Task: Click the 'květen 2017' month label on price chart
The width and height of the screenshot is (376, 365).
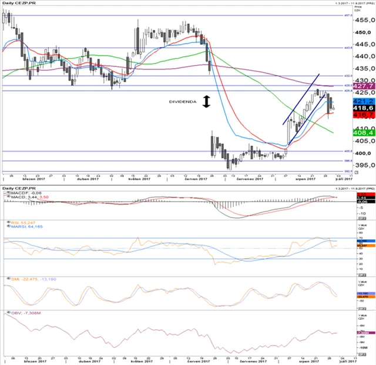Action: [x=143, y=180]
